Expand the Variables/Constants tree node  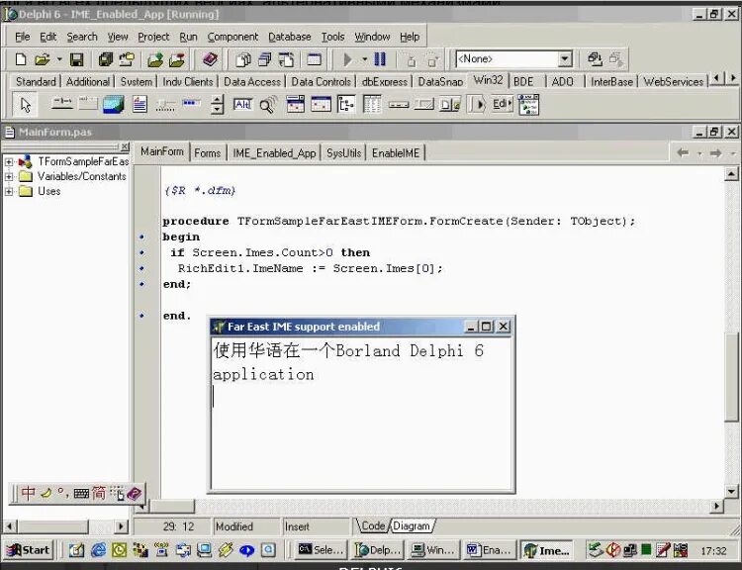tap(9, 176)
